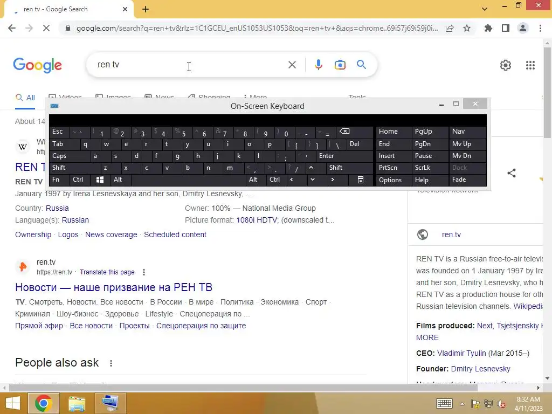Toggle Nav mode key on keyboard
552x414 pixels.
click(467, 132)
